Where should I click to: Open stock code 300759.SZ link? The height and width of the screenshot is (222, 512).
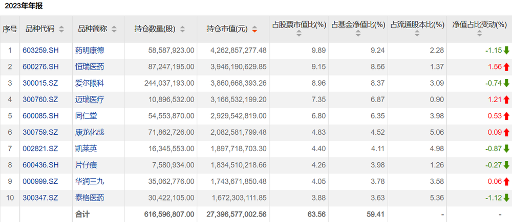pyautogui.click(x=40, y=133)
